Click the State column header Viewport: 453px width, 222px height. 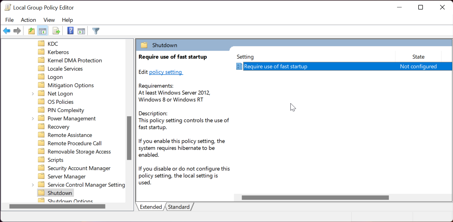(x=418, y=56)
